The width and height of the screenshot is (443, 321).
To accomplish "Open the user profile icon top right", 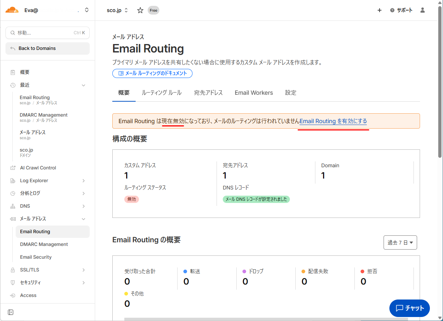I will tap(422, 10).
